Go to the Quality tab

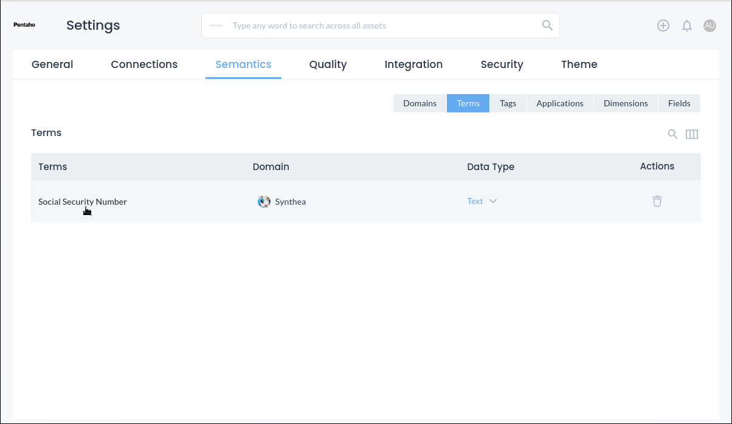(328, 64)
